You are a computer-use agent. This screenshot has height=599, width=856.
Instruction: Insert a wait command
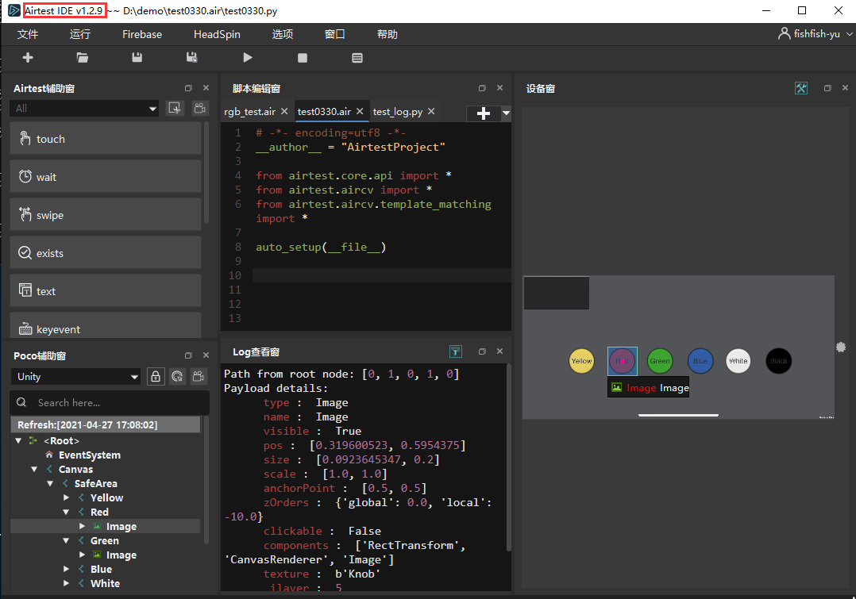pos(106,177)
